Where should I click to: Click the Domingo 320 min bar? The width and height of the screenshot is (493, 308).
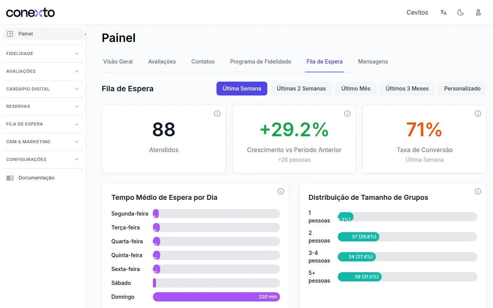coord(216,297)
